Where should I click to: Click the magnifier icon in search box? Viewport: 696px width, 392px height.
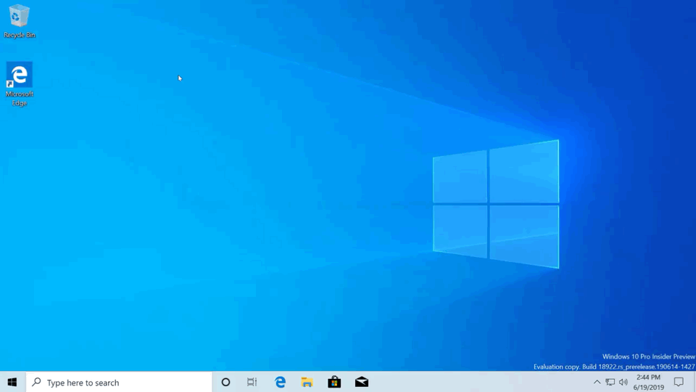(x=37, y=383)
